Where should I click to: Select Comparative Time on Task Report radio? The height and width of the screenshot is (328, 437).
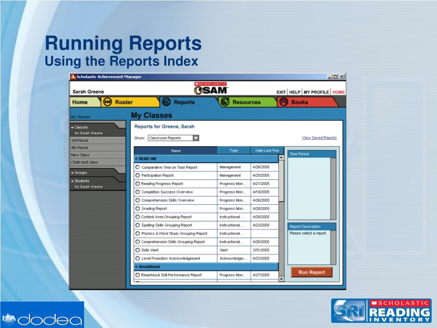(x=137, y=167)
